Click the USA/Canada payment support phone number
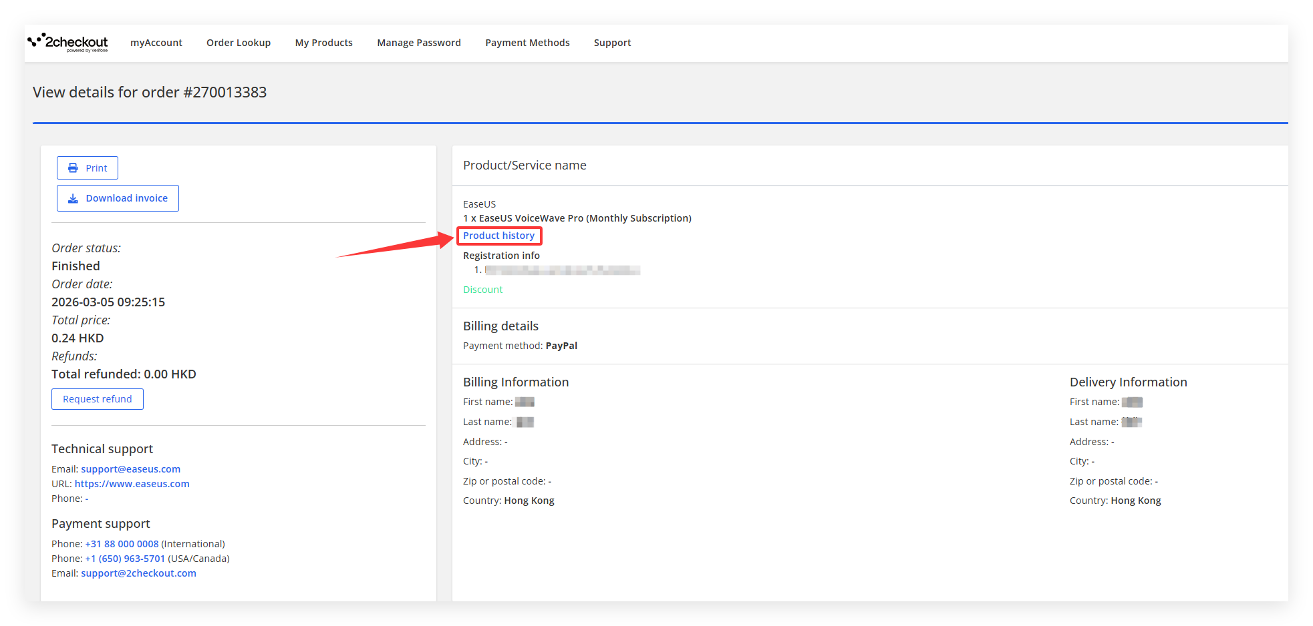 pyautogui.click(x=125, y=559)
